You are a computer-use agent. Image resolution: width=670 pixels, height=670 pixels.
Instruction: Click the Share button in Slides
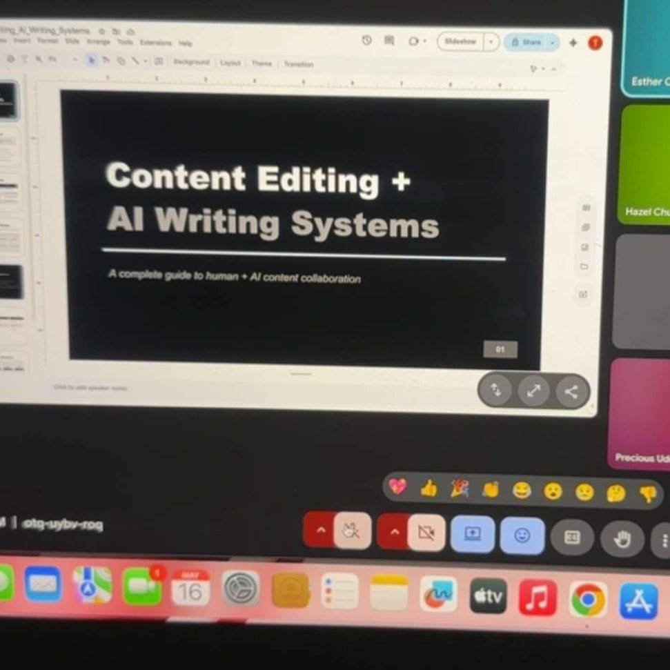tap(526, 42)
